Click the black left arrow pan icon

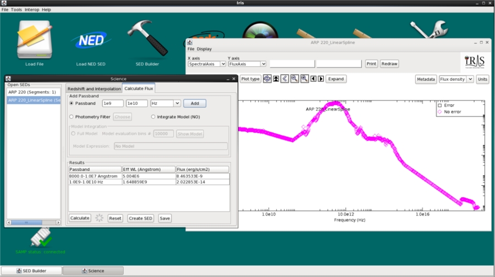[x=313, y=79]
